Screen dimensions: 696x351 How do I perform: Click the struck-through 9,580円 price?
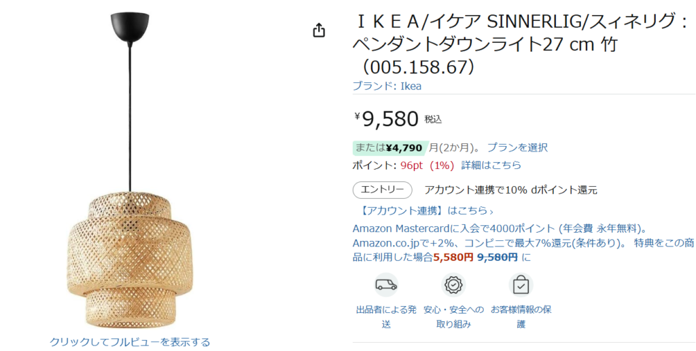tap(498, 257)
